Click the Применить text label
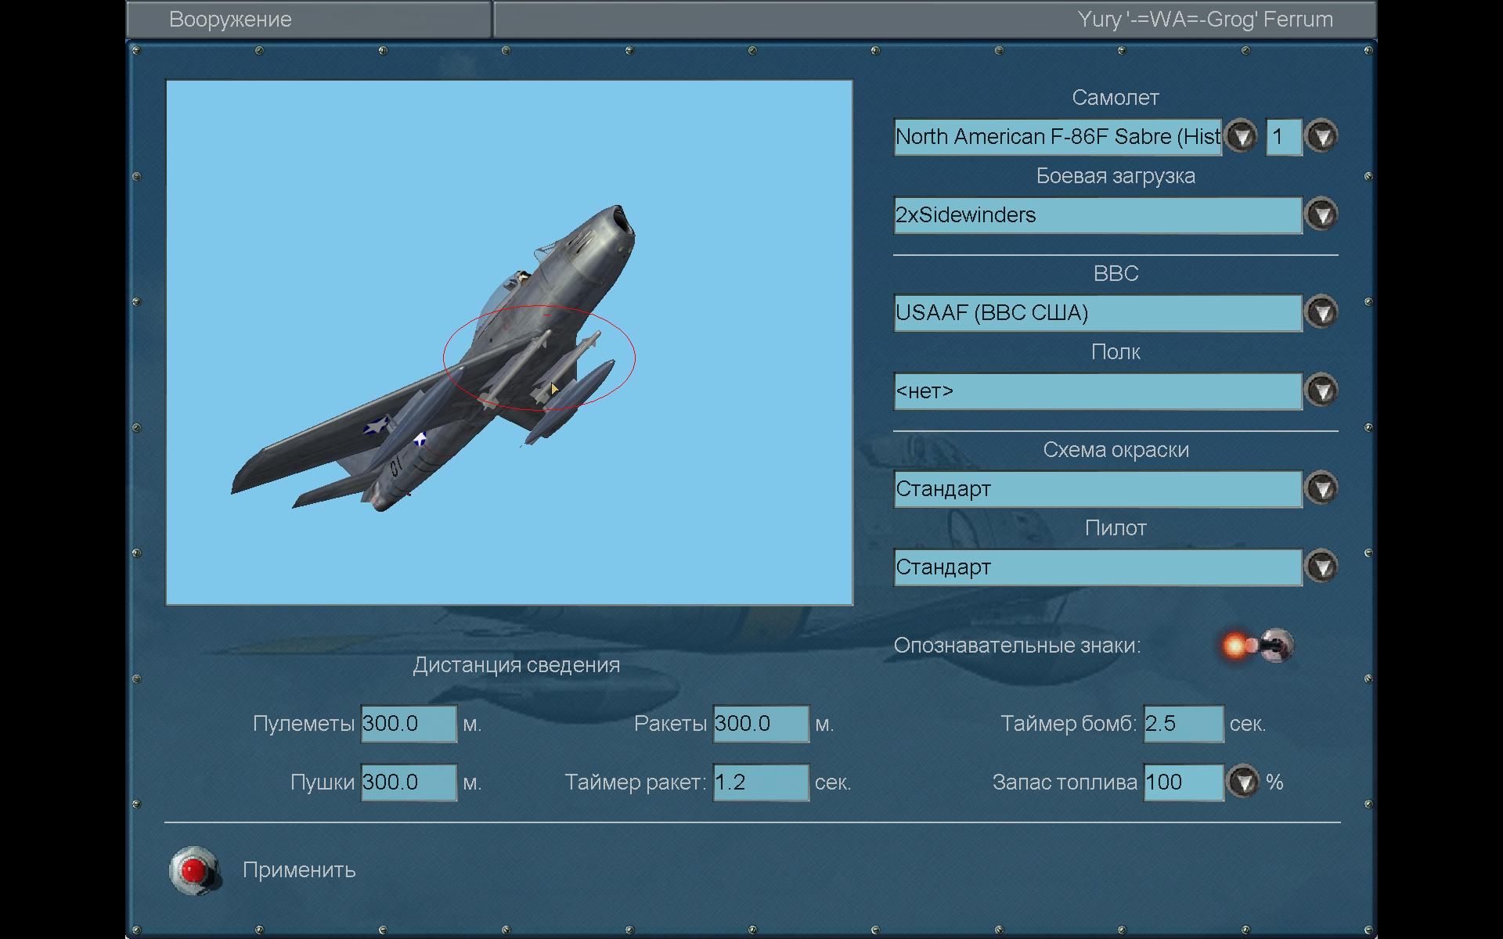Screen dimensions: 1503x939 point(299,870)
